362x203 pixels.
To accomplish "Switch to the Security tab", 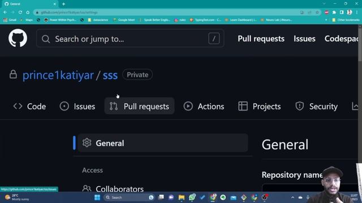I will pyautogui.click(x=316, y=107).
